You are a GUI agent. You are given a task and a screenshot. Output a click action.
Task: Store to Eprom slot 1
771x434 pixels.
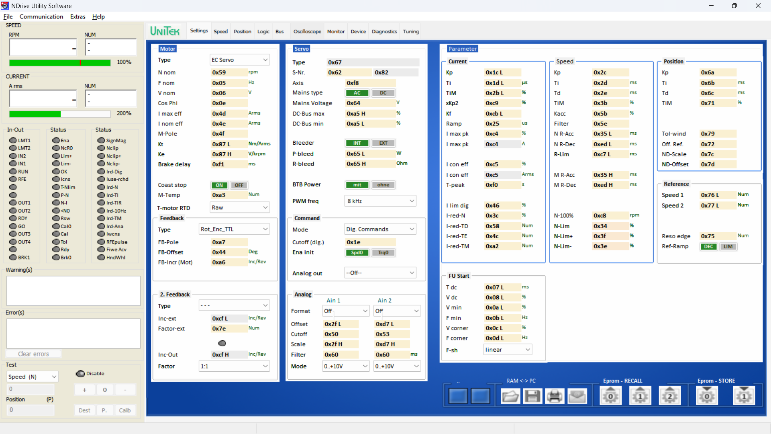tap(744, 396)
